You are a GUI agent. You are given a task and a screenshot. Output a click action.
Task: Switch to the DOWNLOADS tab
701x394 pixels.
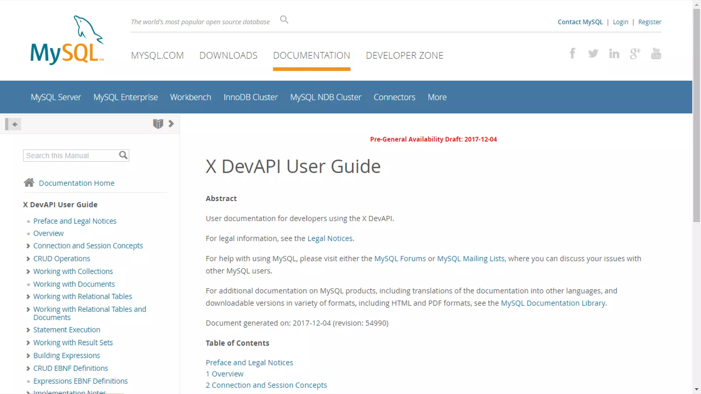[x=228, y=55]
